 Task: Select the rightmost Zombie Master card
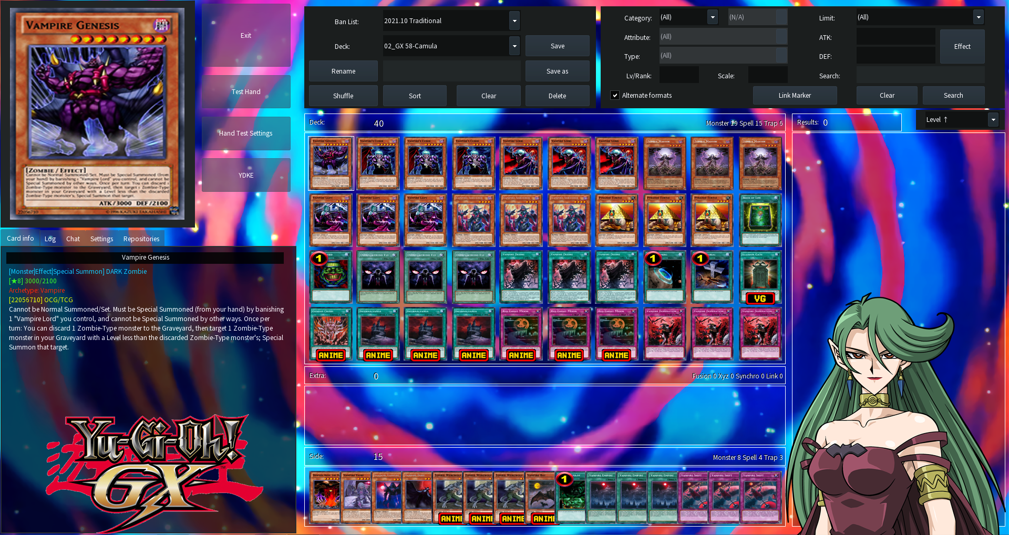point(760,163)
